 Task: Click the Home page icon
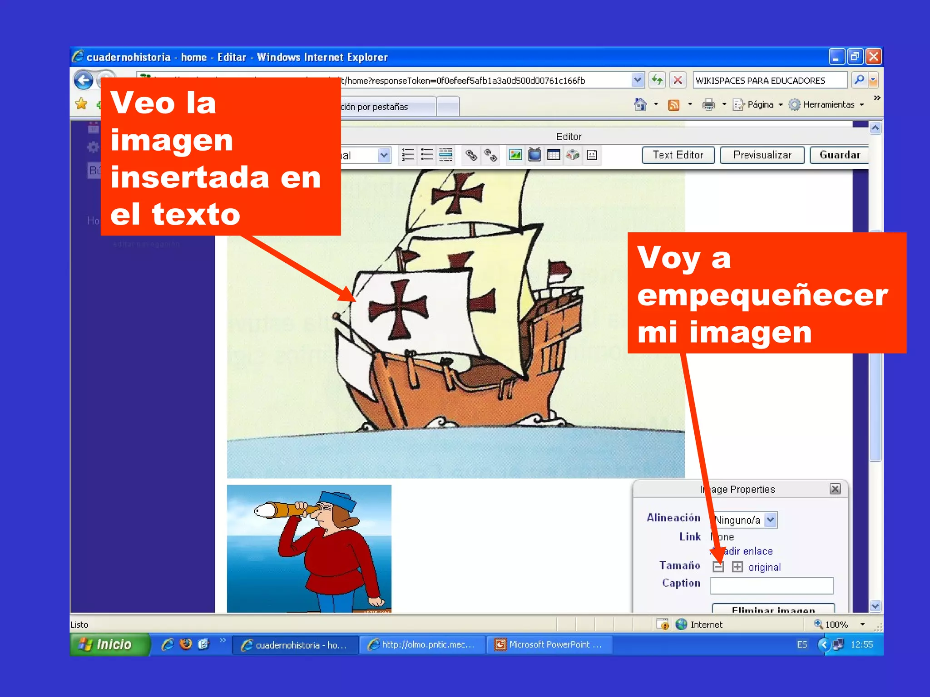(x=640, y=104)
